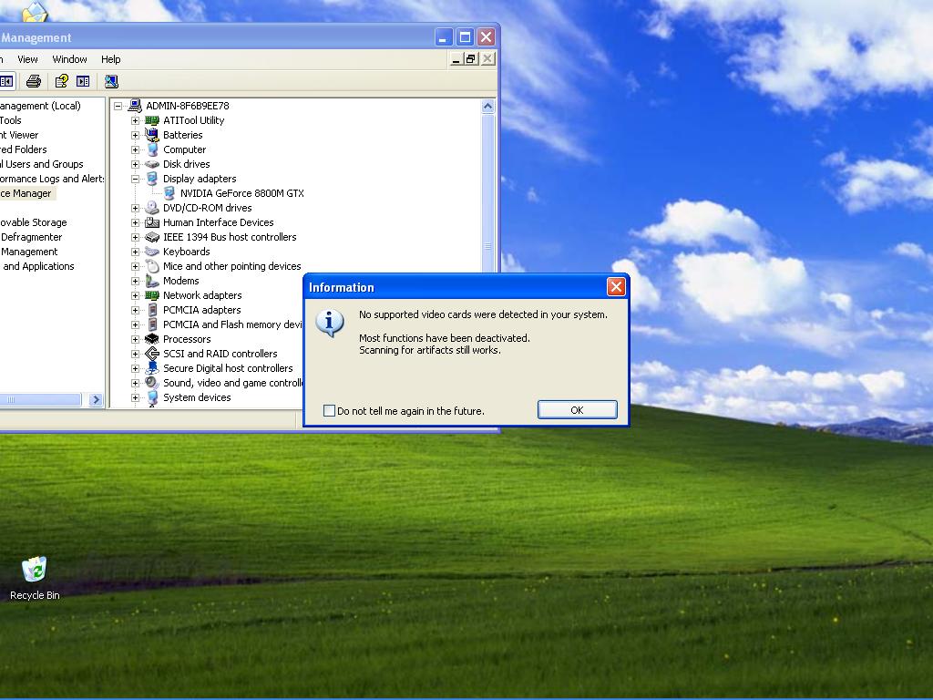Click the Mice and other pointing devices icon
Viewport: 933px width, 700px height.
[152, 266]
